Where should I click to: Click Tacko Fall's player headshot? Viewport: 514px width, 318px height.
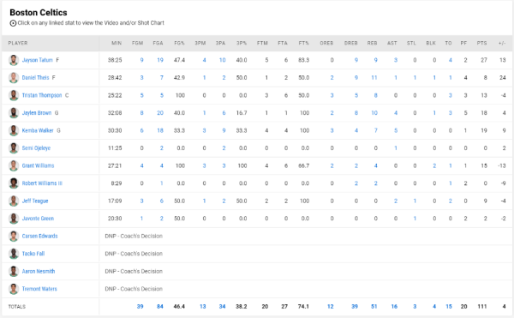tap(14, 254)
